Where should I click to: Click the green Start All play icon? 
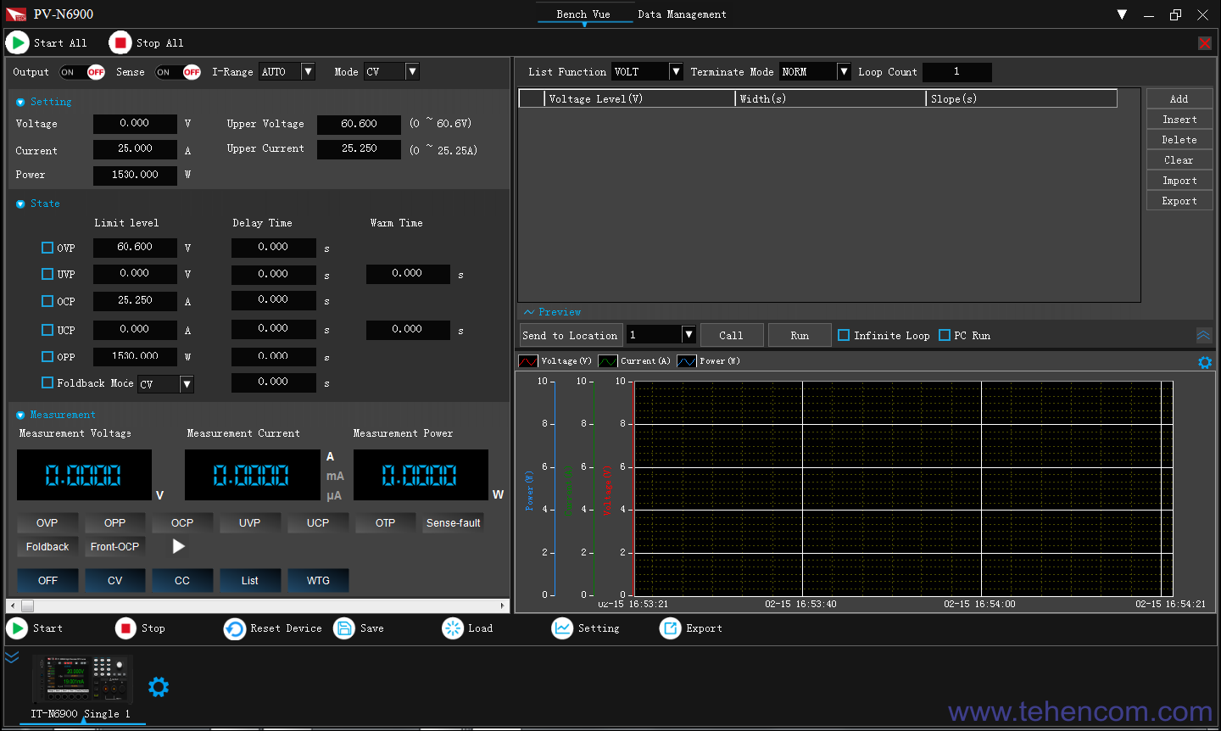[x=17, y=42]
